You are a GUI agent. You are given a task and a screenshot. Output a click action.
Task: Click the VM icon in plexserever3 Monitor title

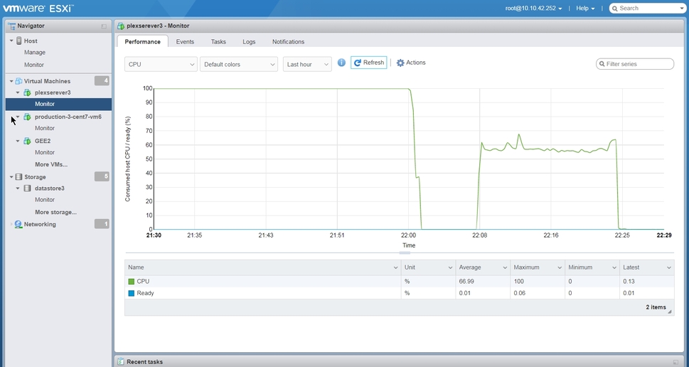click(121, 26)
